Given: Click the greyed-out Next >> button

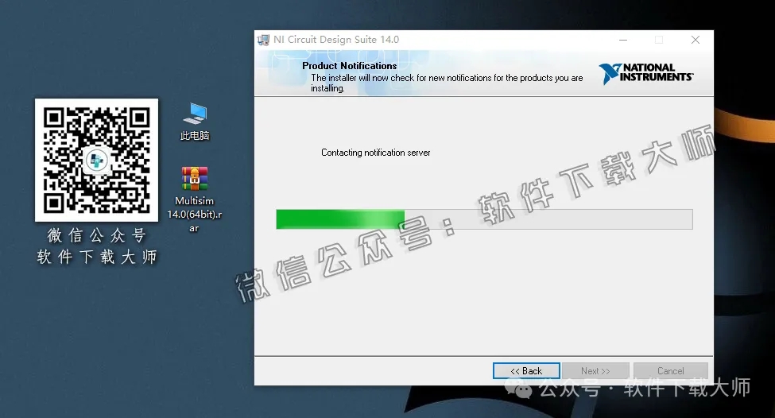Looking at the screenshot, I should pyautogui.click(x=595, y=371).
